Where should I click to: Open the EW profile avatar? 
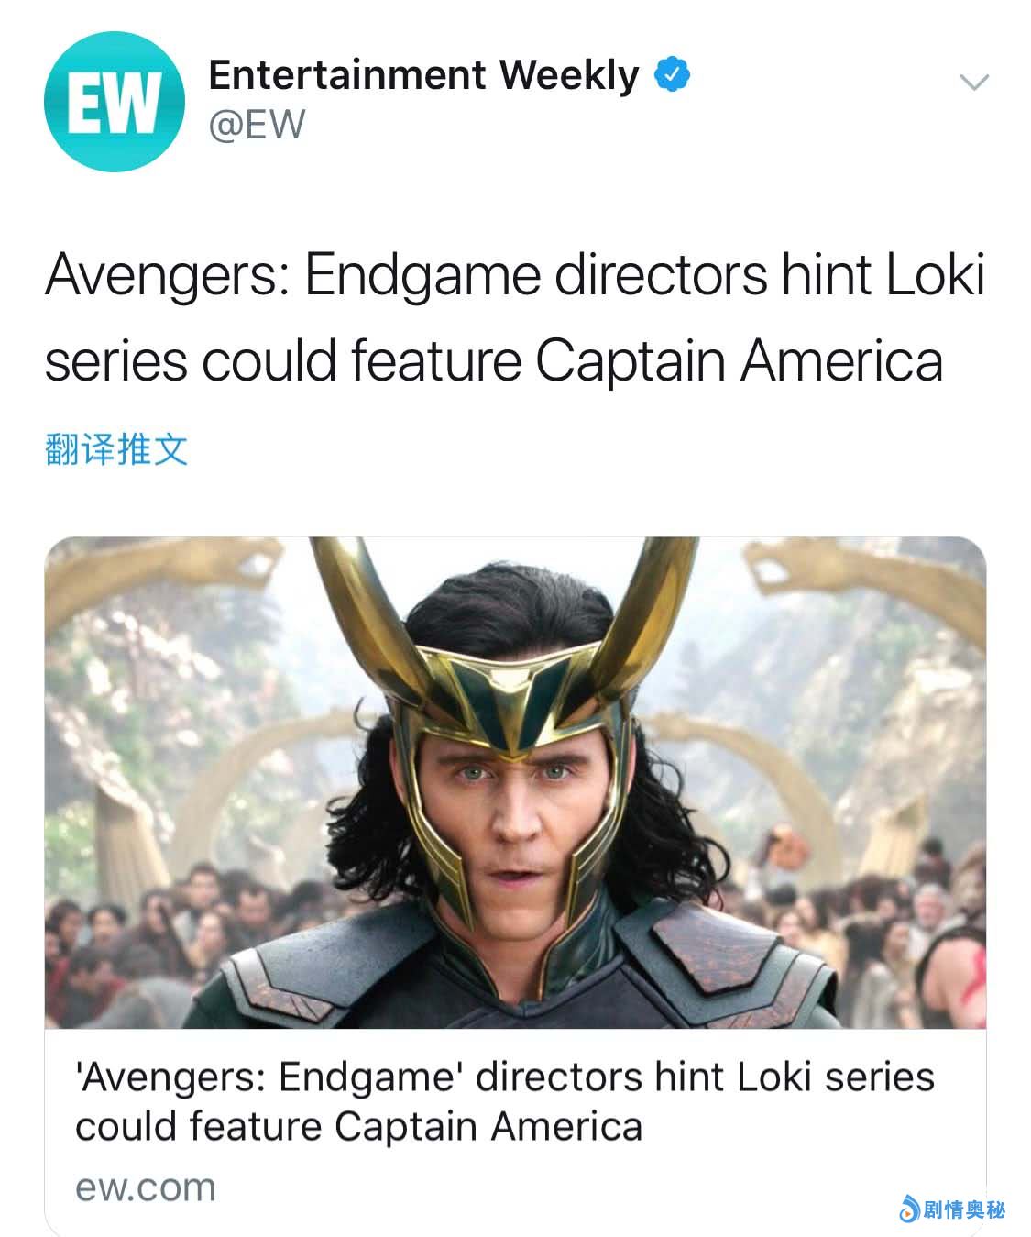(115, 103)
